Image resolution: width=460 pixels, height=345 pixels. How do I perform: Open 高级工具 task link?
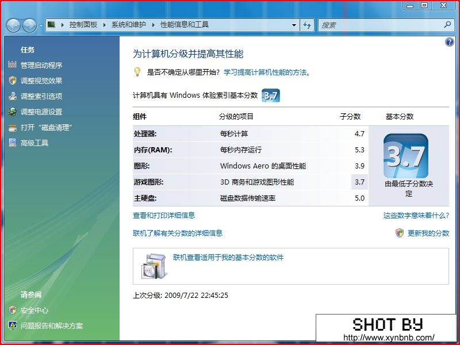[34, 143]
